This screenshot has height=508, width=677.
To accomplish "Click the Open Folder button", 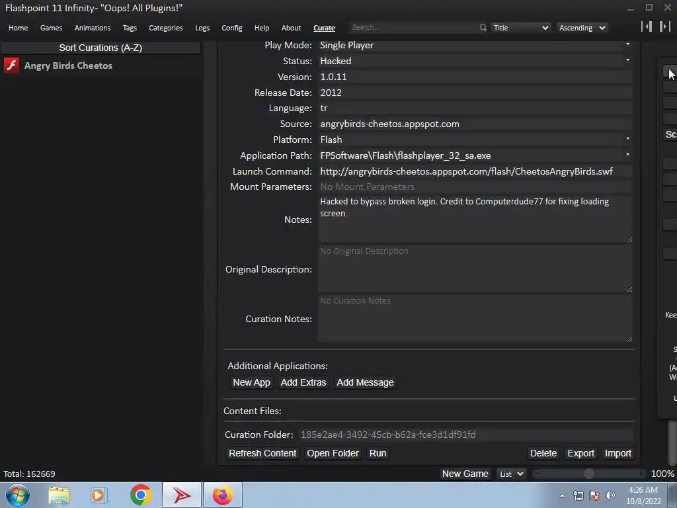I will tap(333, 453).
